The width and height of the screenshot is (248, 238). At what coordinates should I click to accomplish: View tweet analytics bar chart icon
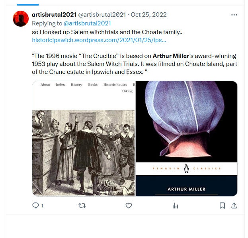[175, 206]
